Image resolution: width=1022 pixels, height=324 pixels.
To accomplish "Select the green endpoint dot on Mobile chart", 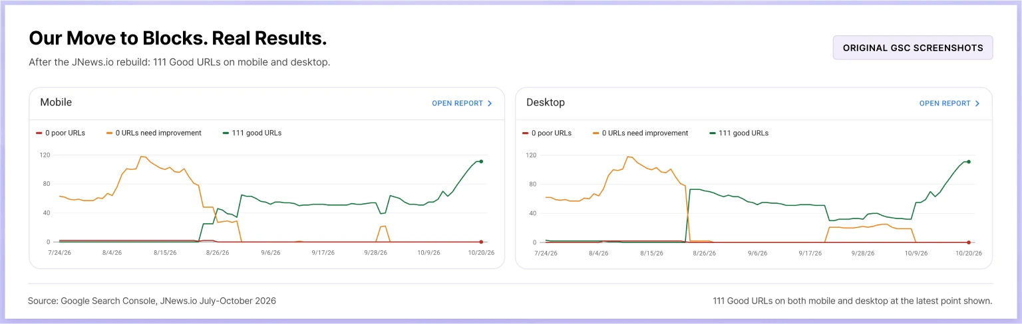I will [481, 161].
